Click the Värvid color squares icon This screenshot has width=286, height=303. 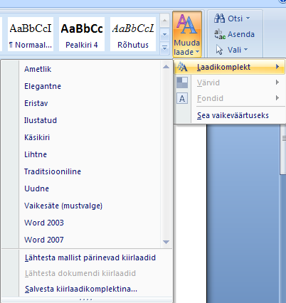[182, 83]
